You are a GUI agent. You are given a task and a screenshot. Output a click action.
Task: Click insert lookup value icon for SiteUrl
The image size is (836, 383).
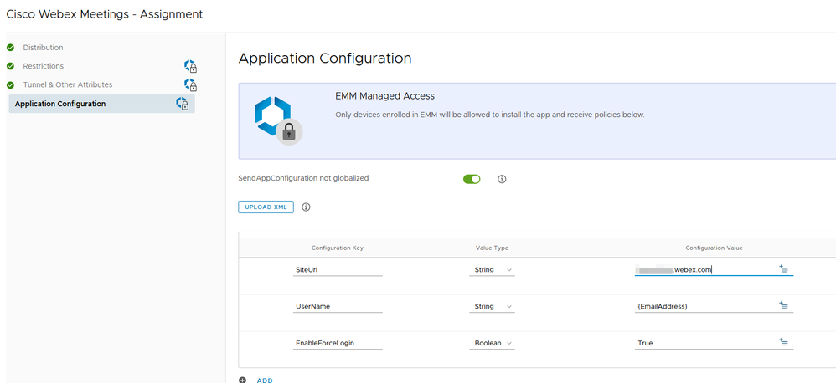click(784, 268)
